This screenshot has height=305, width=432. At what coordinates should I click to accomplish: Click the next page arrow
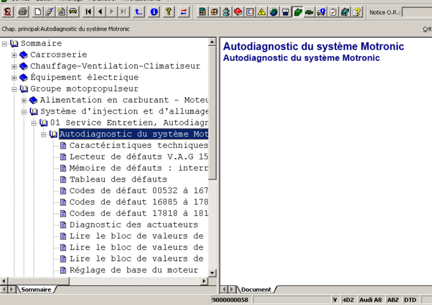point(112,12)
